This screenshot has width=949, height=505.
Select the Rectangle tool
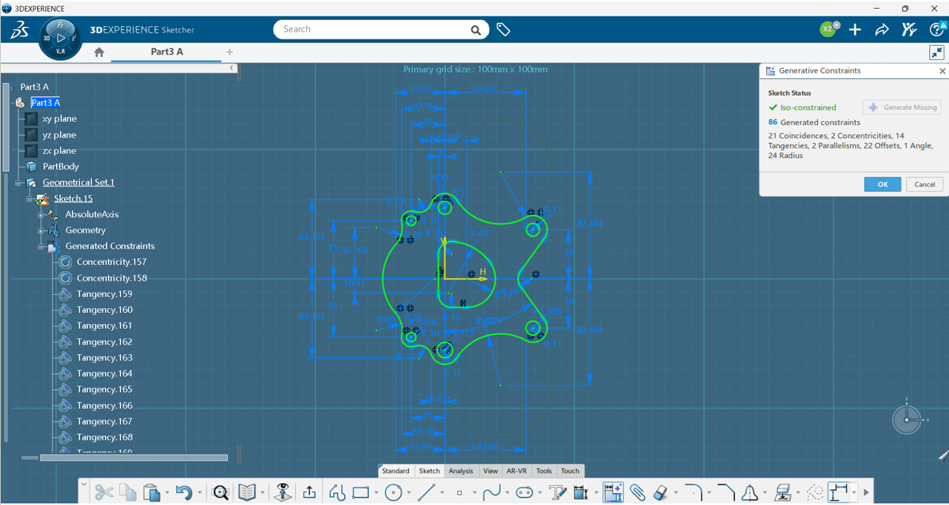pyautogui.click(x=361, y=492)
